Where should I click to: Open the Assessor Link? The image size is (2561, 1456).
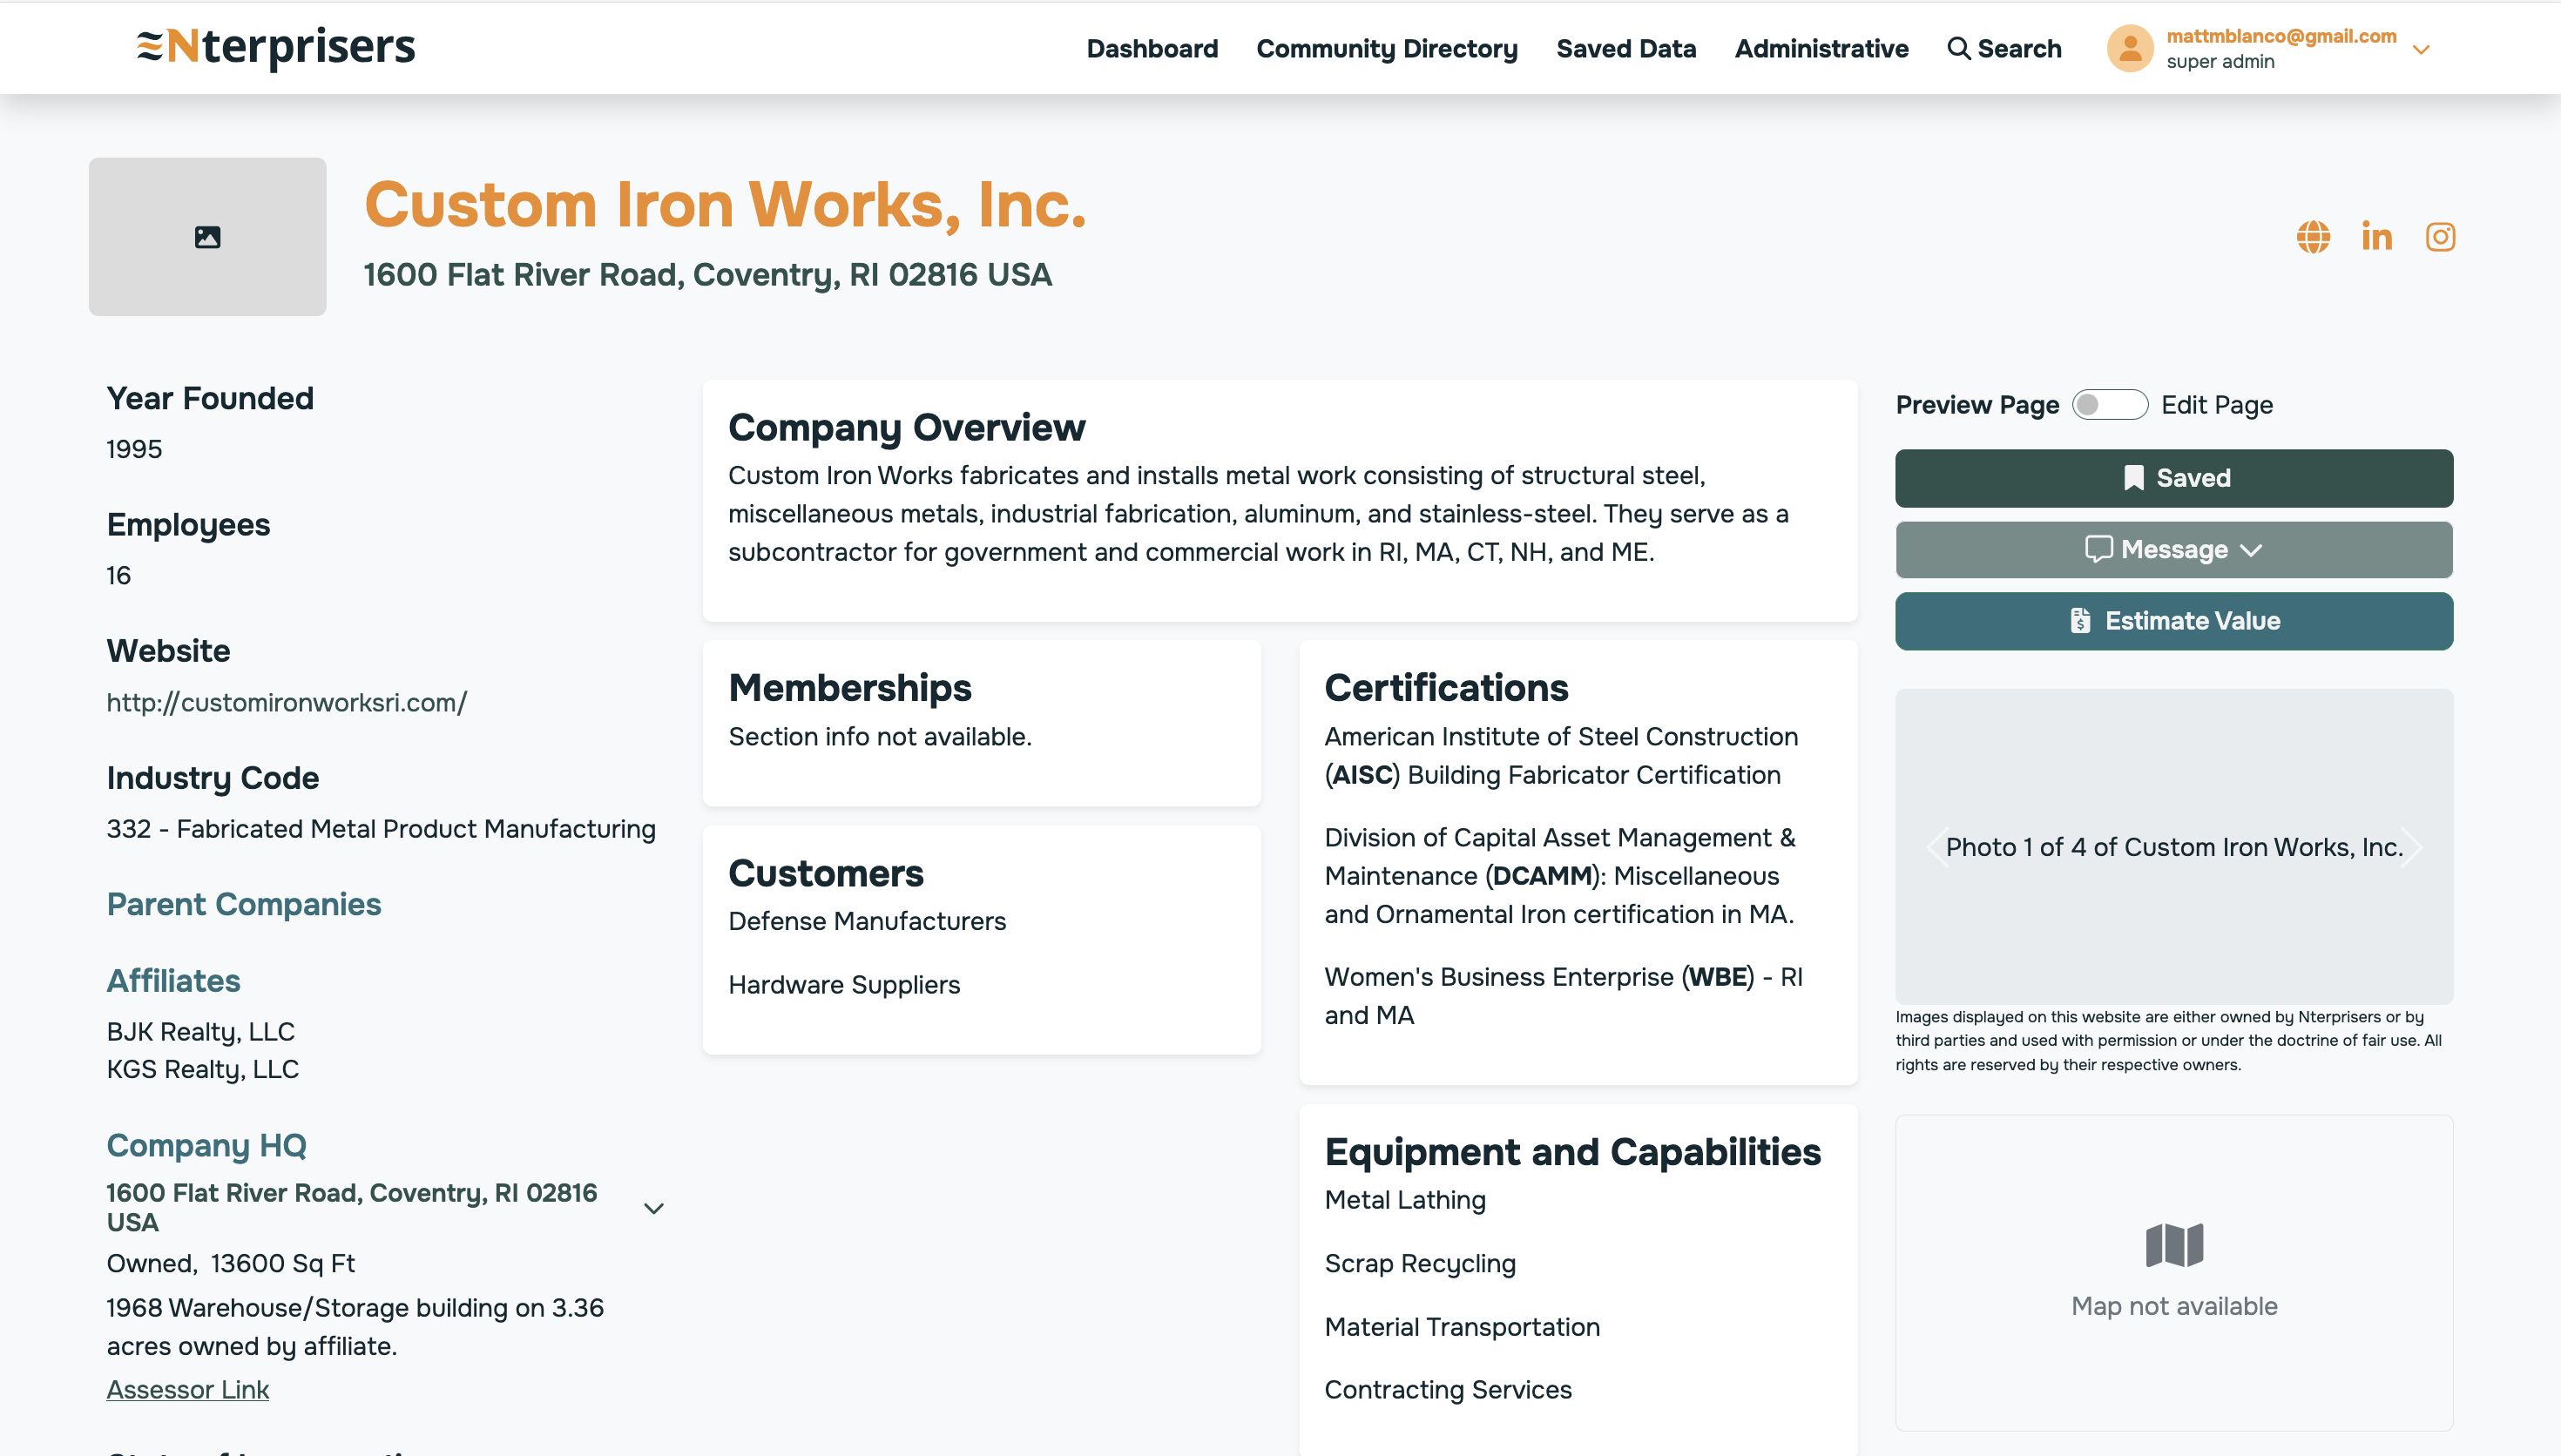coord(188,1390)
